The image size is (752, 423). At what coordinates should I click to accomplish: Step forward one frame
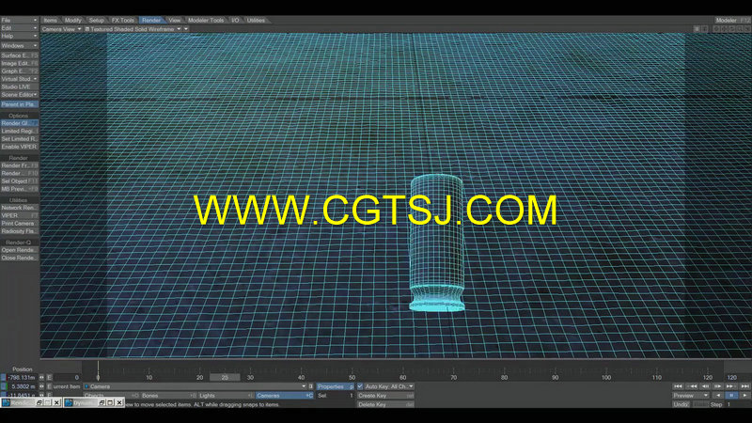tap(717, 386)
